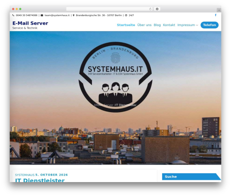The image size is (231, 196).
Task: Click the Suche widget header
Action: (x=191, y=177)
